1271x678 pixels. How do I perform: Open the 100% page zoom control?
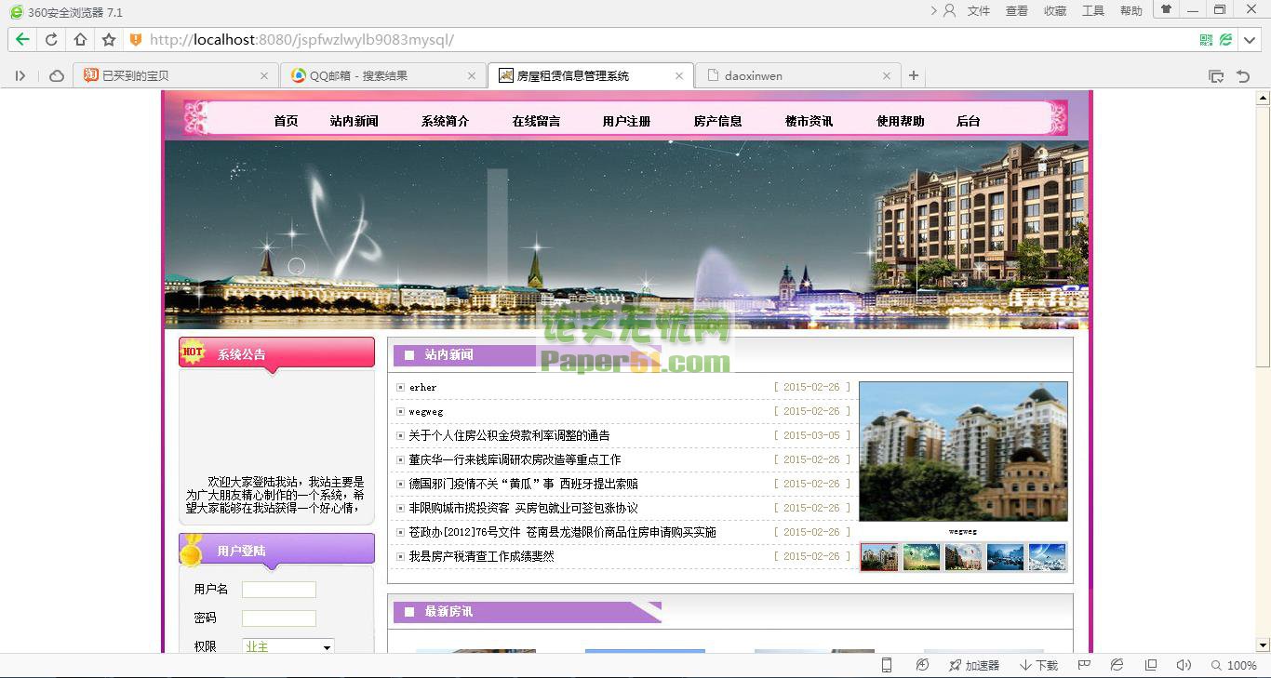(1234, 665)
